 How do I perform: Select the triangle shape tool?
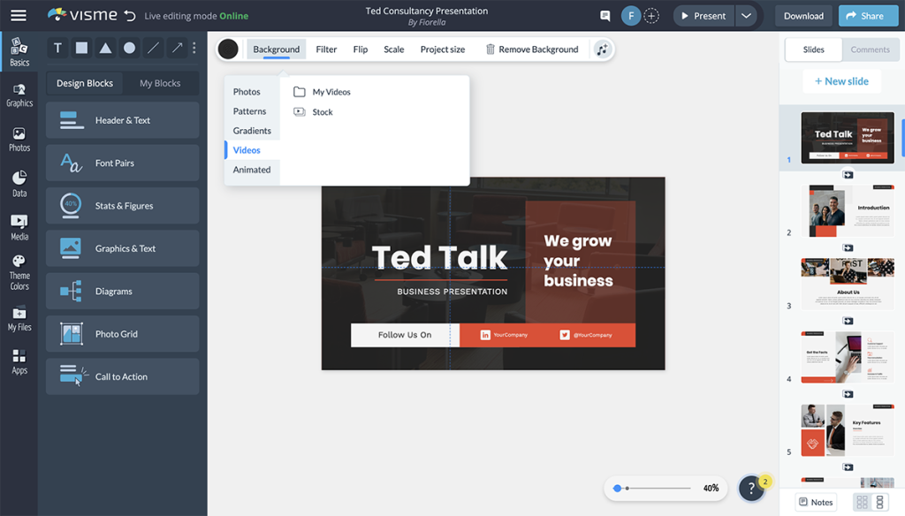pos(104,48)
